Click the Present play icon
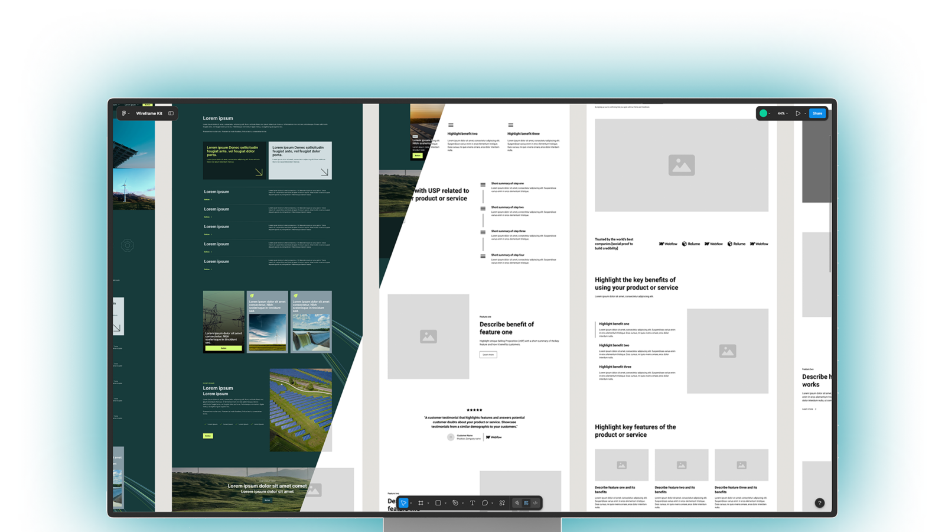945x532 pixels. [798, 113]
